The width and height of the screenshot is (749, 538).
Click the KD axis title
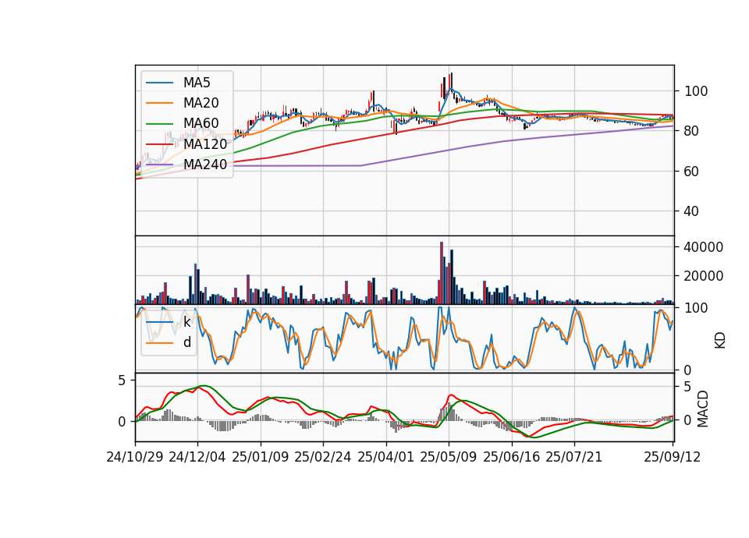pyautogui.click(x=720, y=340)
